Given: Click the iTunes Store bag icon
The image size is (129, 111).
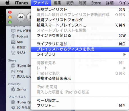Looking at the screenshot, I should (13, 66).
